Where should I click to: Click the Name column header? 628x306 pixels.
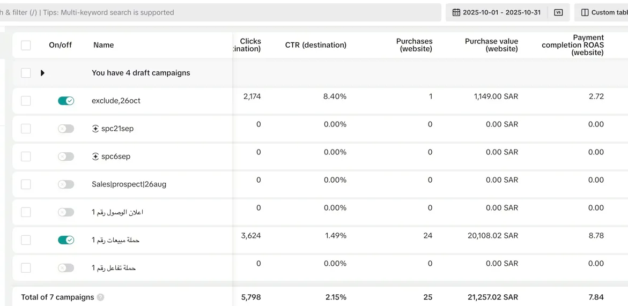pos(104,45)
